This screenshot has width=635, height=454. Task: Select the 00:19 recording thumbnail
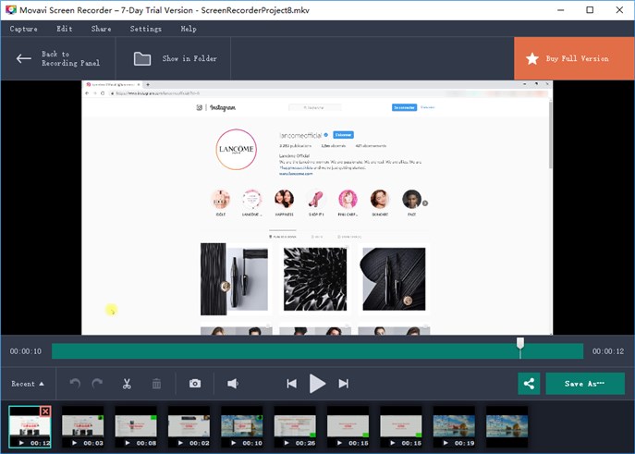coord(454,427)
